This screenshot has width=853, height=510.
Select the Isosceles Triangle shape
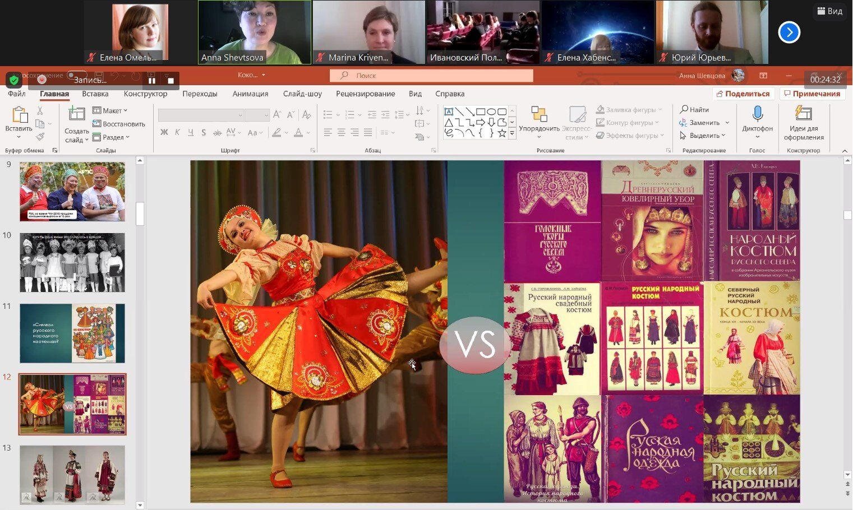tap(449, 122)
